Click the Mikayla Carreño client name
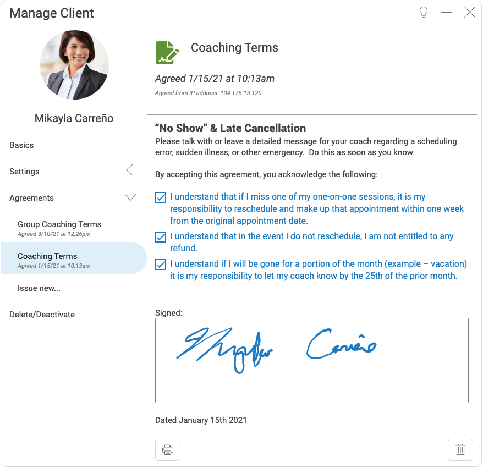This screenshot has height=468, width=483. pyautogui.click(x=74, y=118)
